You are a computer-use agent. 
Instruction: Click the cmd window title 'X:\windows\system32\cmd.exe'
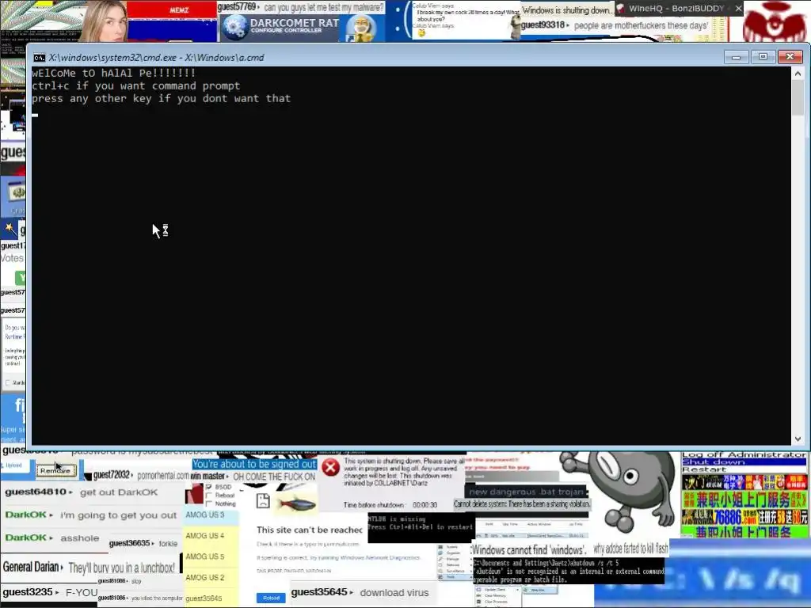112,57
